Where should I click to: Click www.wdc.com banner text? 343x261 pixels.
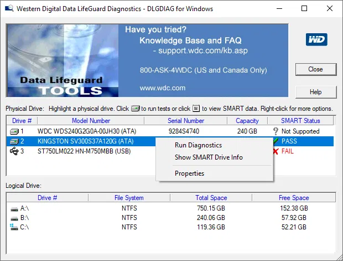tap(163, 88)
